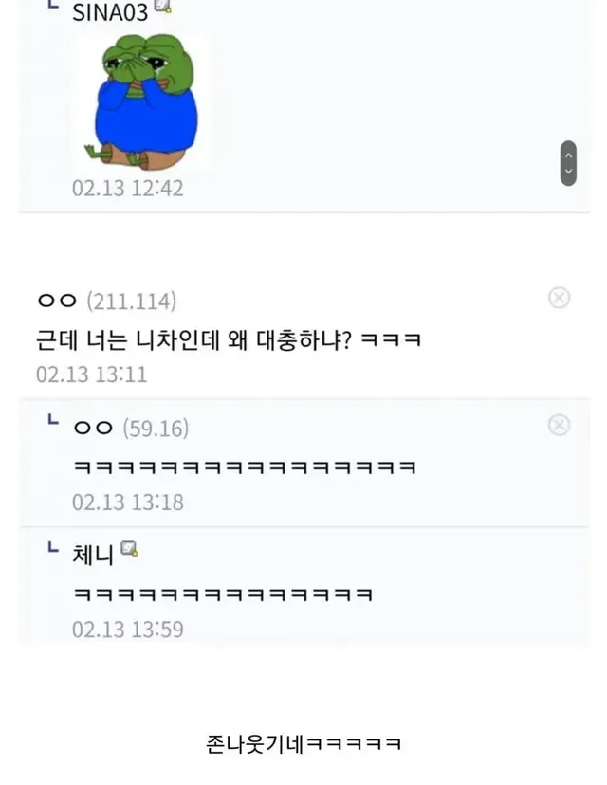
Task: Delete the reply by ㅇㅇ (59.16)
Action: [560, 425]
